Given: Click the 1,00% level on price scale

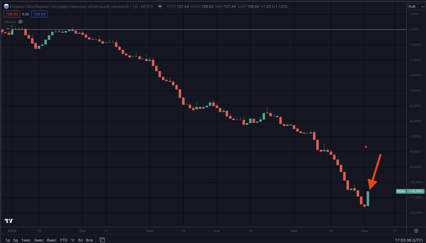Looking at the screenshot, I should point(415,14).
